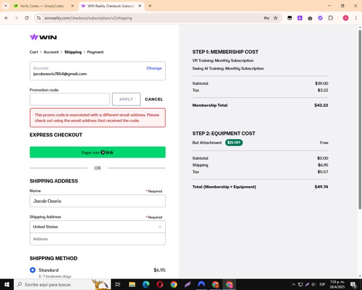Click the WIN logo

(x=43, y=37)
